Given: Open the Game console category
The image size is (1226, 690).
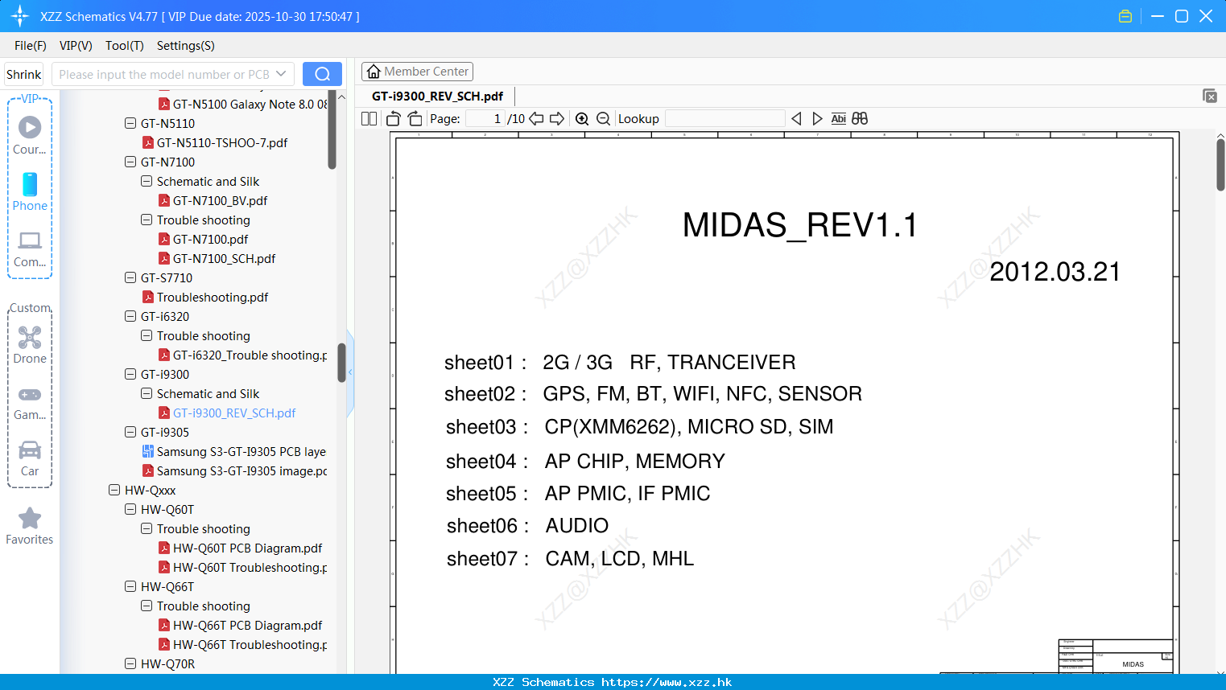Looking at the screenshot, I should coord(30,395).
